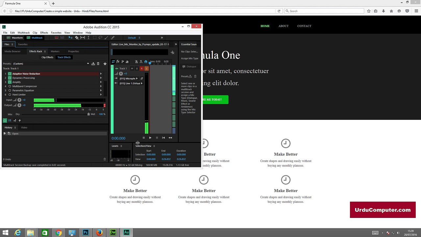The image size is (421, 237).
Task: Select the Lasso Selection tool
Action: [x=100, y=38]
